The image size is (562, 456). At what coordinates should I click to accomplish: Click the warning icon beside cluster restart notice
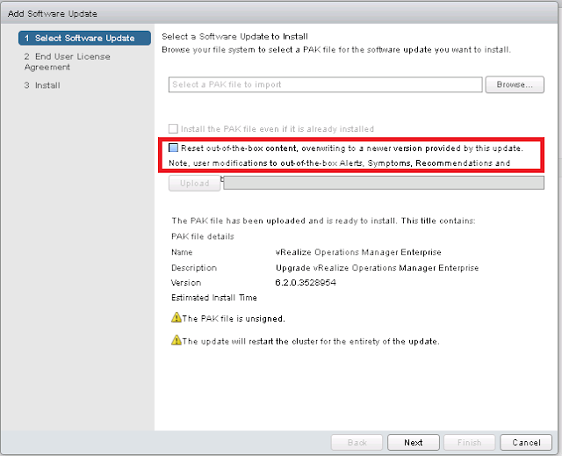(176, 340)
